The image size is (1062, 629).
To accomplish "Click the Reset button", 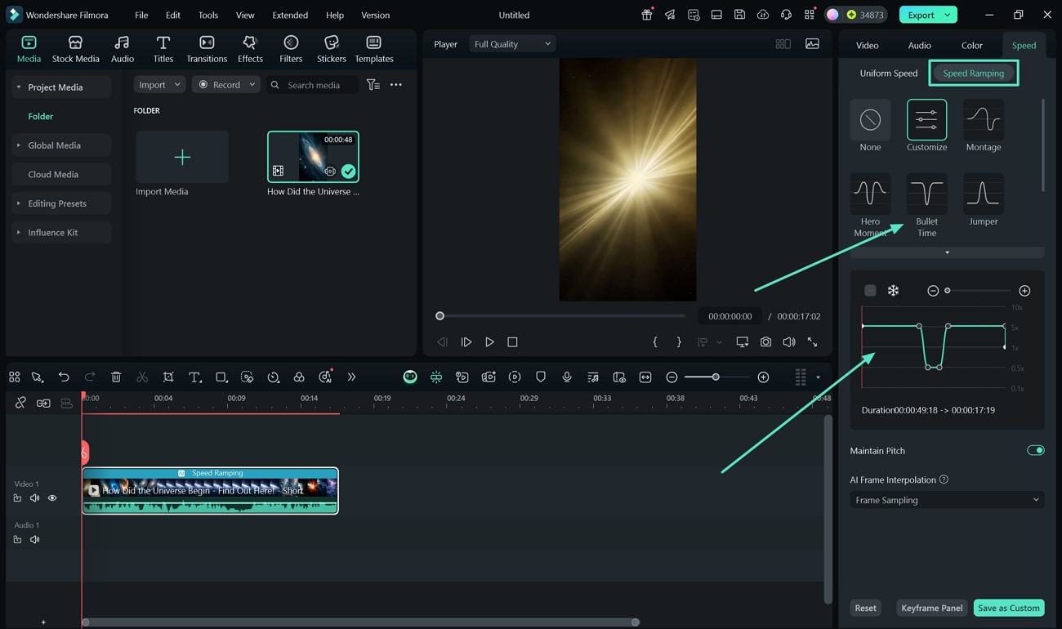I will [865, 608].
